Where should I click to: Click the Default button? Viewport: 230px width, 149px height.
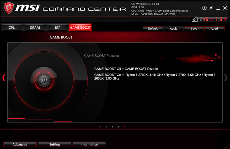[153, 29]
